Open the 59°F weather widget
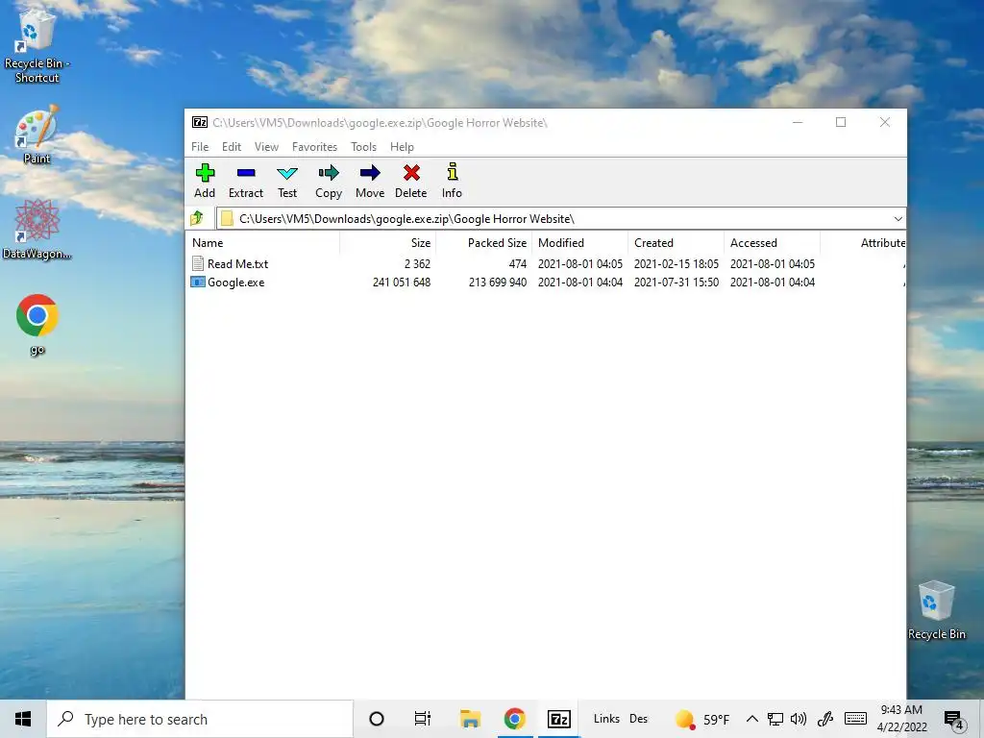 702,719
